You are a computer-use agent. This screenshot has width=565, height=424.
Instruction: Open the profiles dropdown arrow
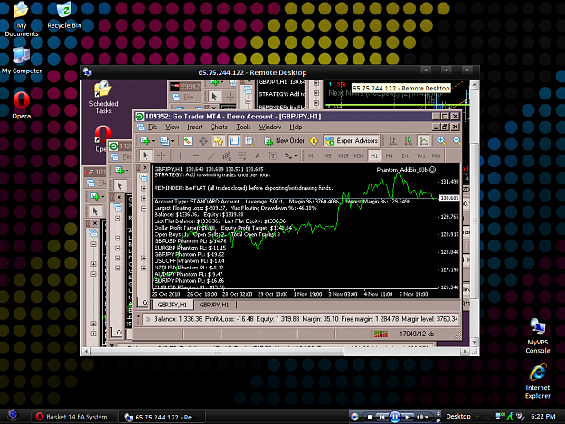[x=172, y=141]
